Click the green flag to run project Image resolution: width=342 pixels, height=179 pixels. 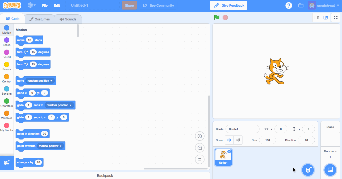click(x=217, y=18)
